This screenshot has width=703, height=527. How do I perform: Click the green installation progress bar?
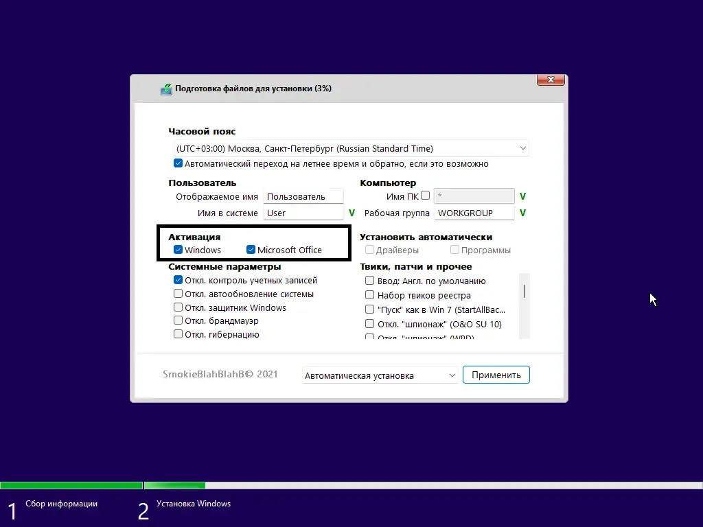pos(72,484)
